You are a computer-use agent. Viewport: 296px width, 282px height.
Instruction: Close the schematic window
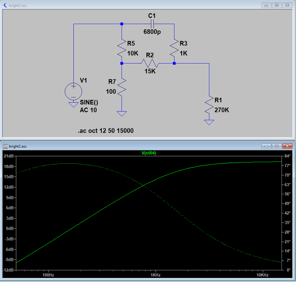[x=287, y=5]
